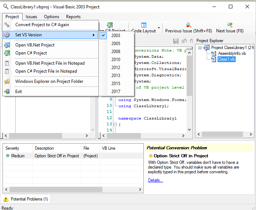The image size is (256, 210).
Task: Click the issues list horizontal scrollbar
Action: click(x=73, y=189)
